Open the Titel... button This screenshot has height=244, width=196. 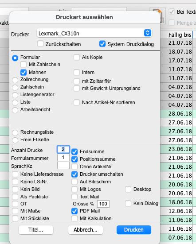coord(36,230)
